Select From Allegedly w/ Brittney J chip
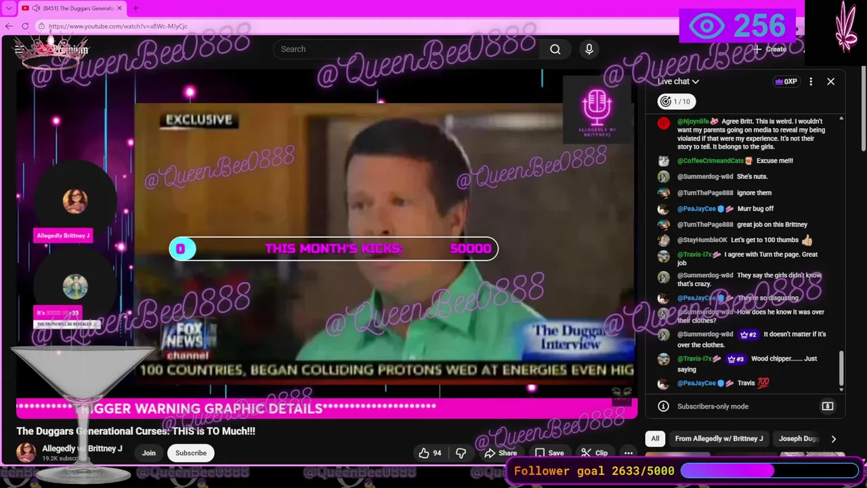The image size is (867, 488). point(719,439)
